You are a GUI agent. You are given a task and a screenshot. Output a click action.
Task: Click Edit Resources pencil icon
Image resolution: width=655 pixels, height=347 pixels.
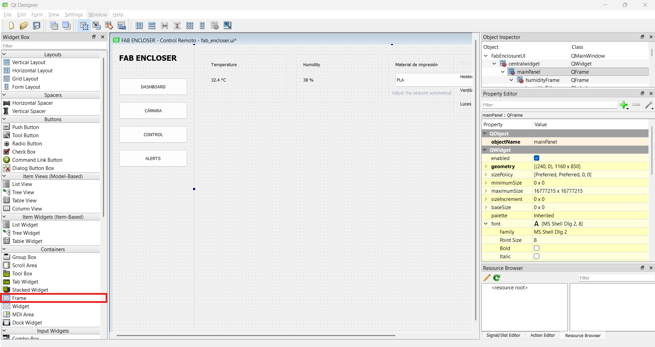tap(487, 278)
